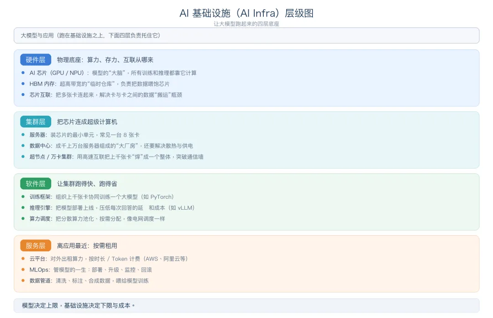This screenshot has width=493, height=318.
Task: Click the heading '让集群跑得快、跑得省'
Action: point(87,184)
